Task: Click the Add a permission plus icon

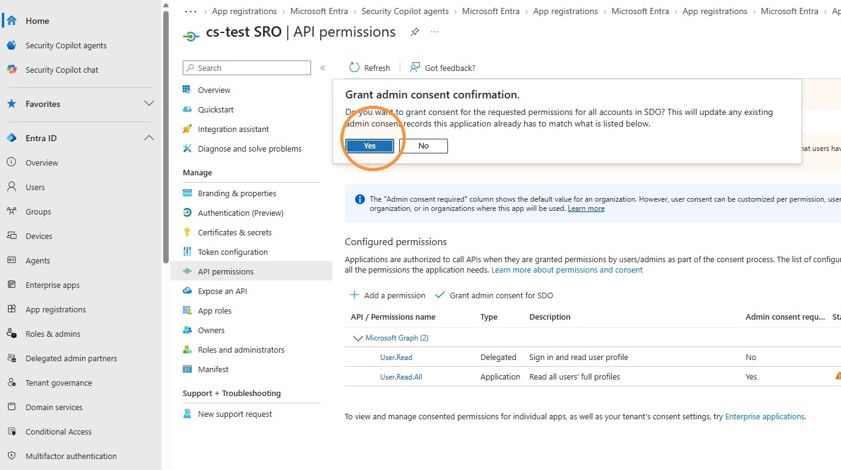Action: pos(354,295)
